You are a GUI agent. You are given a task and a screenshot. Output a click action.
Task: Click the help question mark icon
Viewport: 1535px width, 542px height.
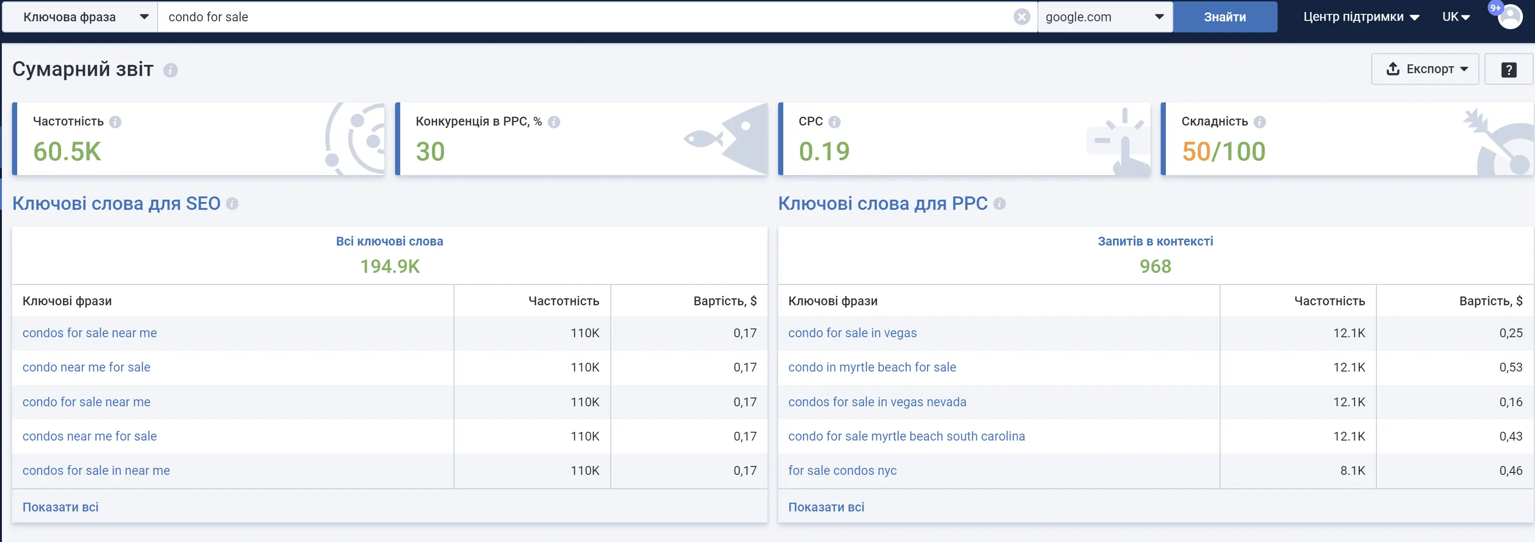coord(1509,69)
